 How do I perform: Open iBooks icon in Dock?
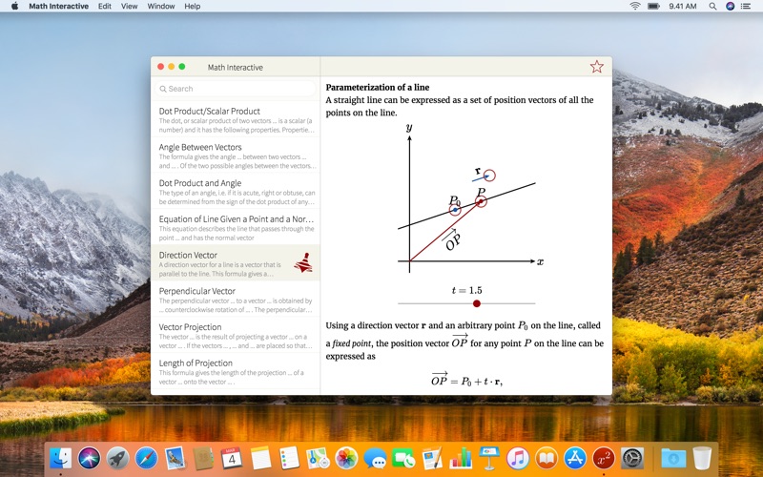click(x=546, y=458)
